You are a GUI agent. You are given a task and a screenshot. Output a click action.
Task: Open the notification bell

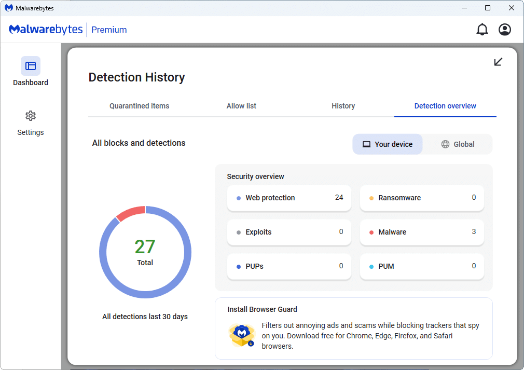click(482, 30)
